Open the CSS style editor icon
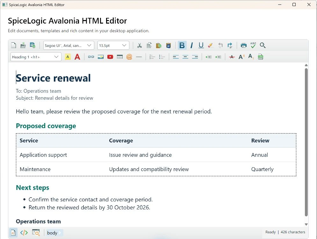317x239 pixels. point(261,57)
